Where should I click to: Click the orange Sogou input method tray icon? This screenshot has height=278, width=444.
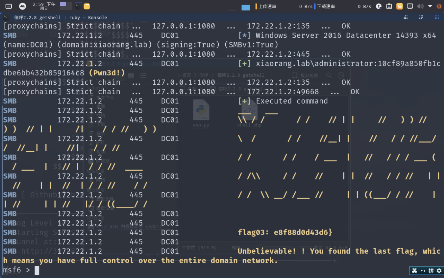click(x=399, y=6)
